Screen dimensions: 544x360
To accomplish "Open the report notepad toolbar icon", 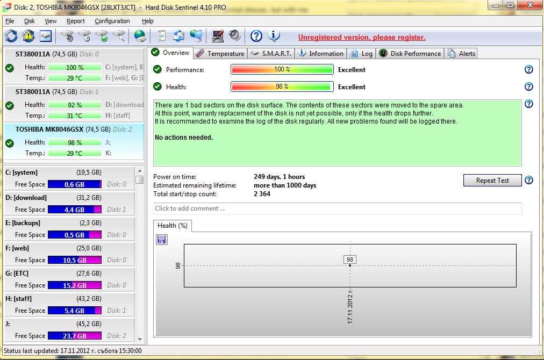I will tap(162, 35).
